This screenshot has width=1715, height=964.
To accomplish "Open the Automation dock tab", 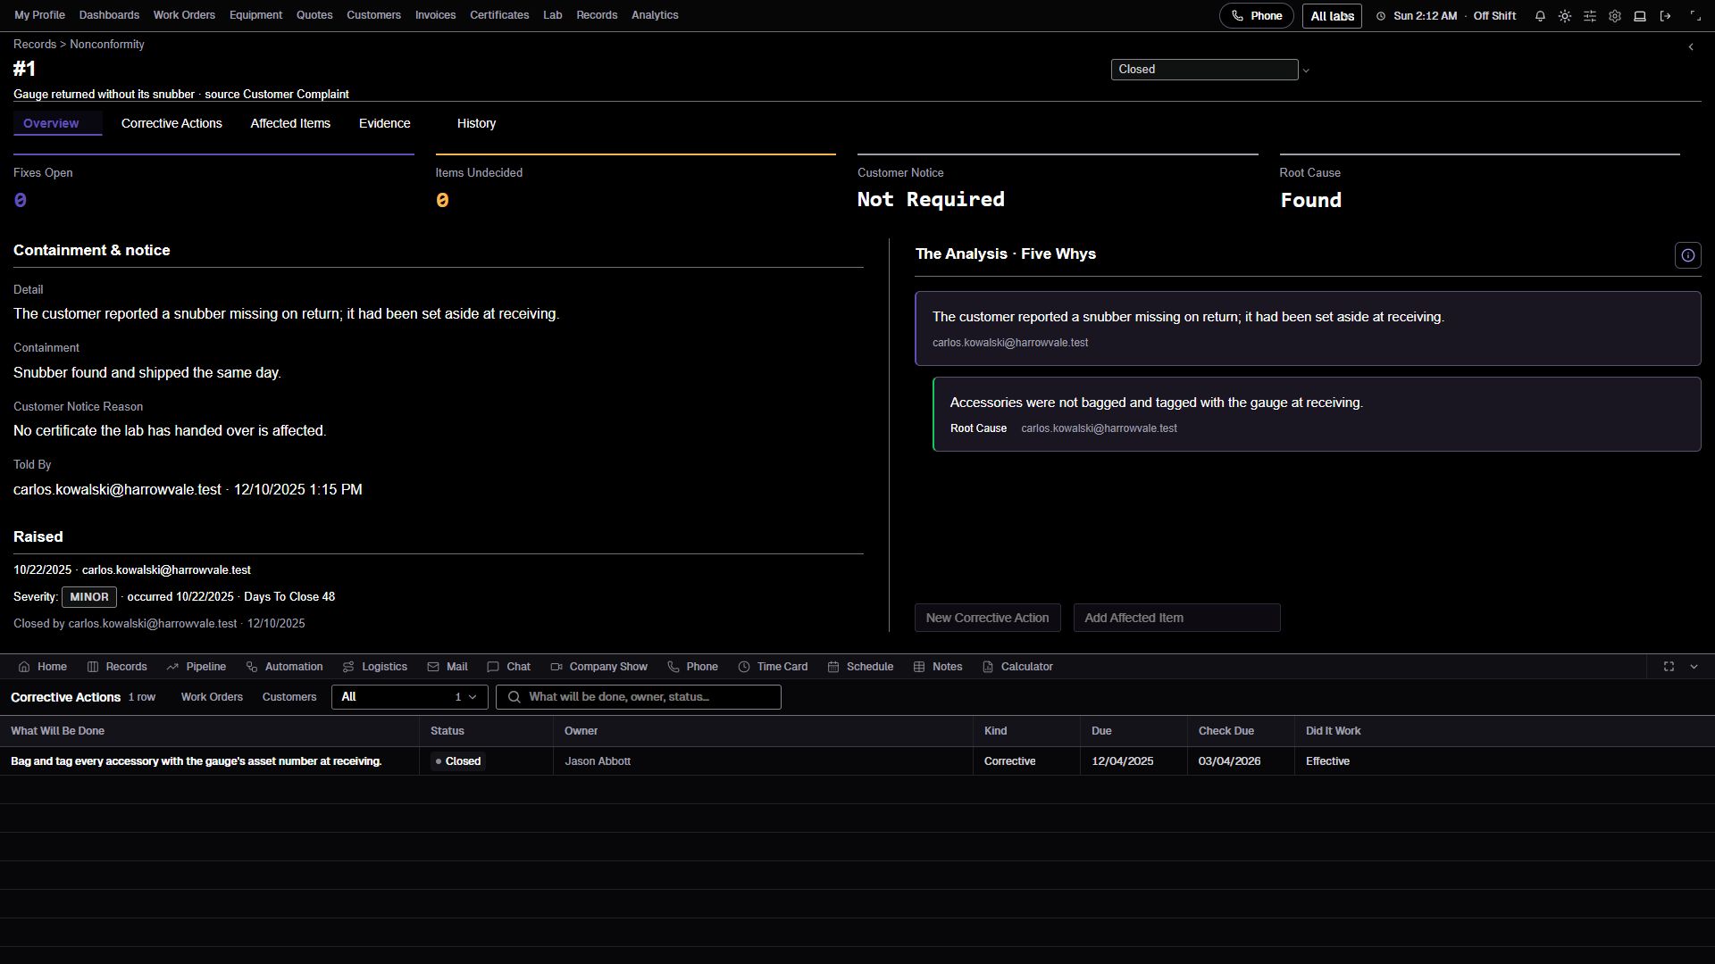I will pyautogui.click(x=284, y=667).
